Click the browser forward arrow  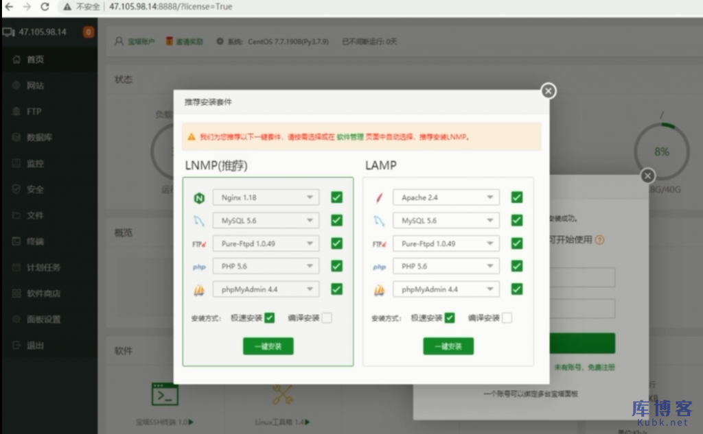pyautogui.click(x=27, y=7)
